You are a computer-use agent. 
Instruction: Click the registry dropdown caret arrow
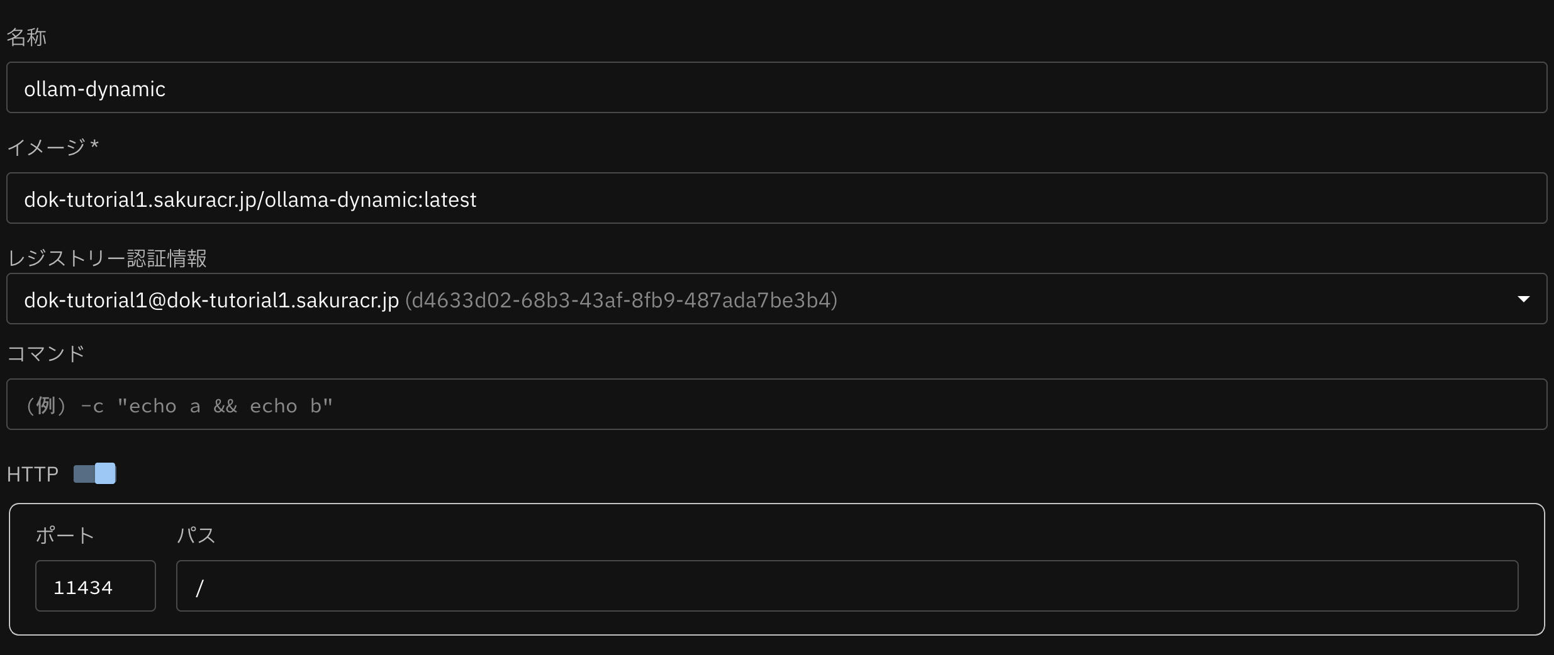point(1523,299)
